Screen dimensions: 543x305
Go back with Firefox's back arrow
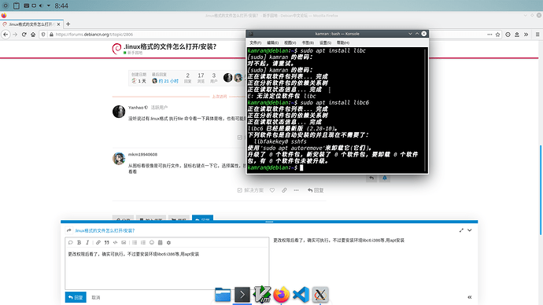(6, 35)
